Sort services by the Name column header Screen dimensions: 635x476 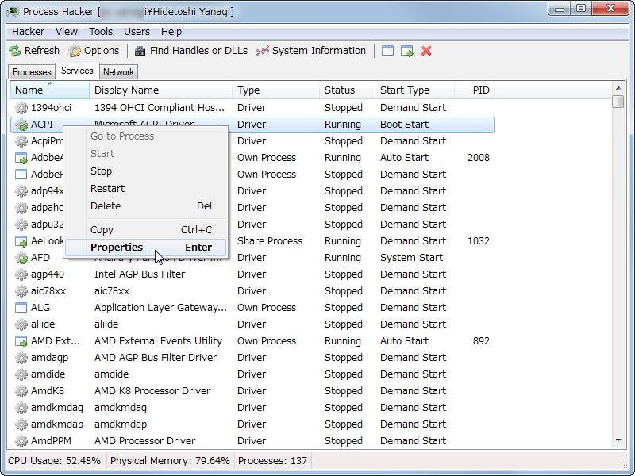[49, 90]
